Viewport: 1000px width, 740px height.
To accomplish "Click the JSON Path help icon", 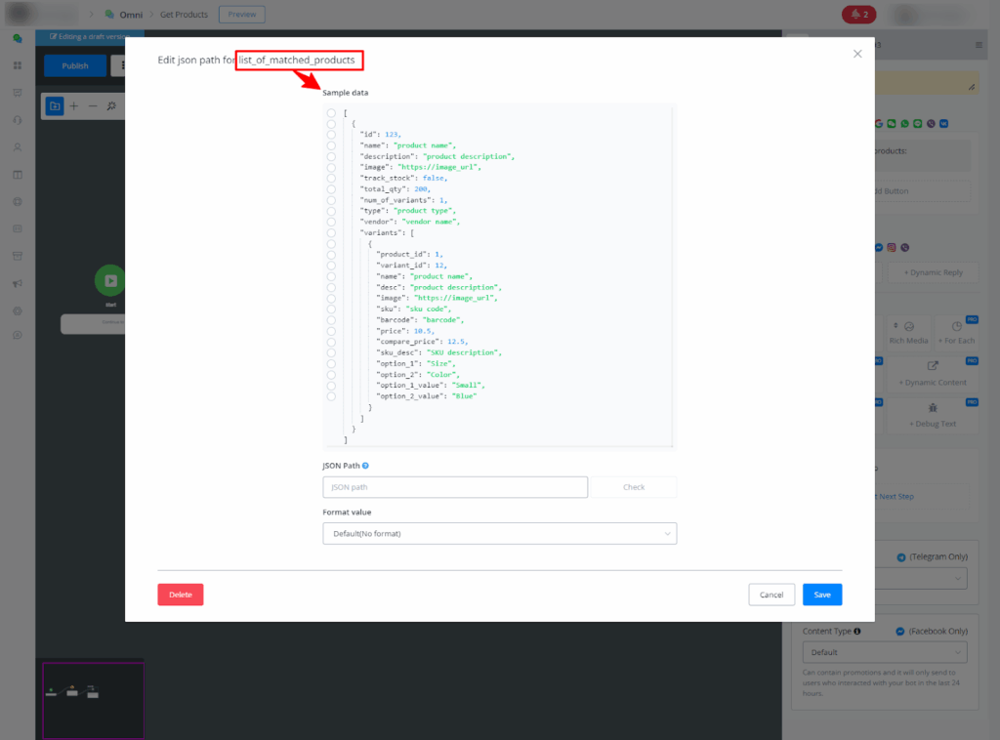I will tap(365, 467).
